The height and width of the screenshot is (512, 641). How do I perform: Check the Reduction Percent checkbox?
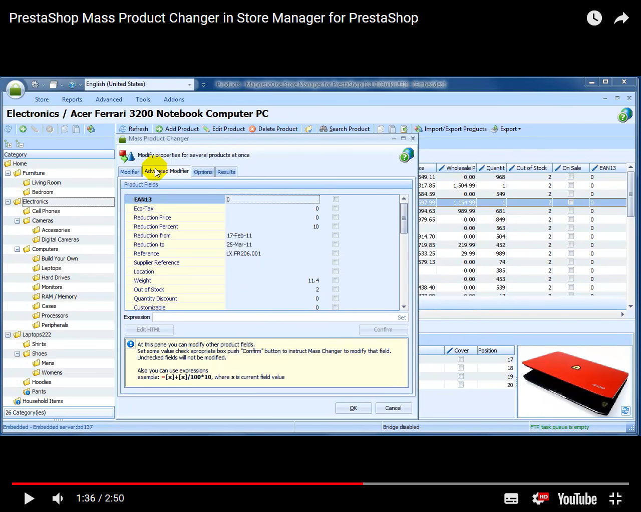click(x=336, y=226)
